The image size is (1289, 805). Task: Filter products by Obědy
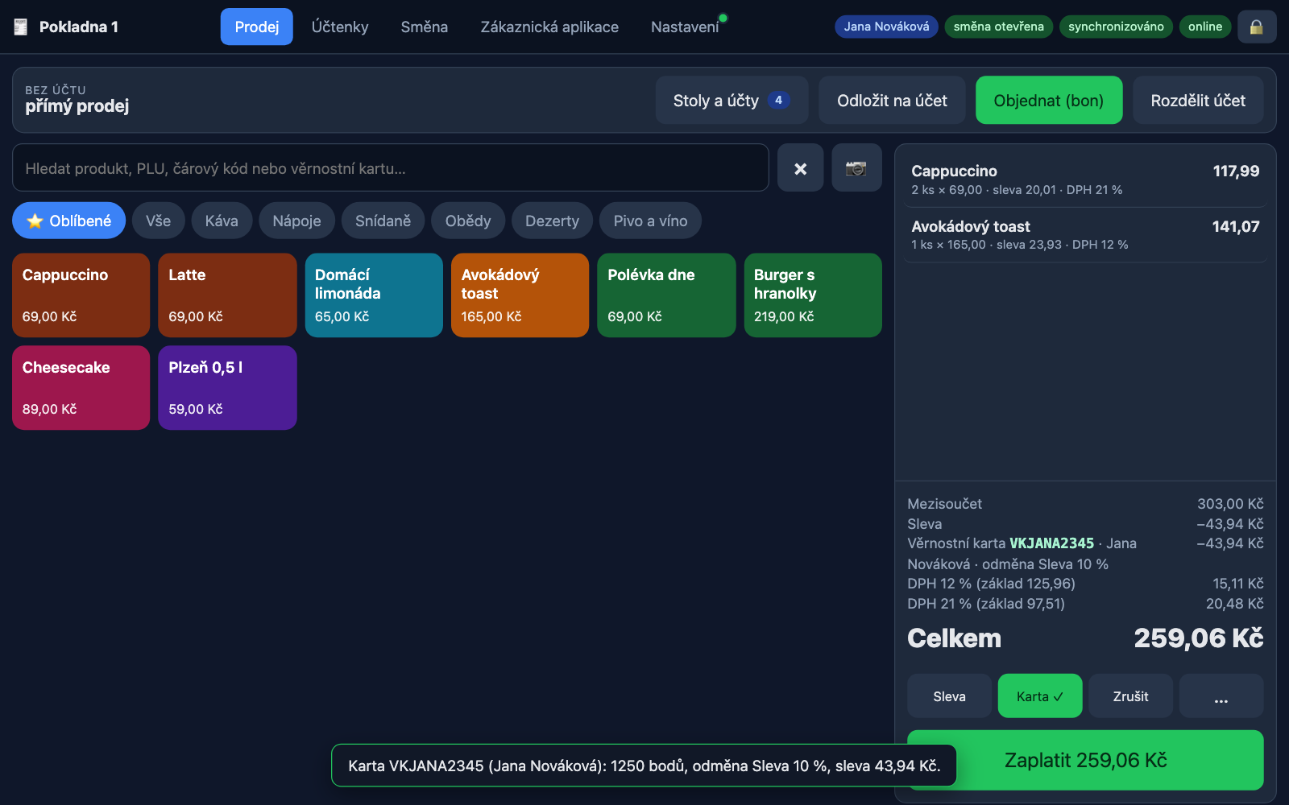tap(468, 221)
